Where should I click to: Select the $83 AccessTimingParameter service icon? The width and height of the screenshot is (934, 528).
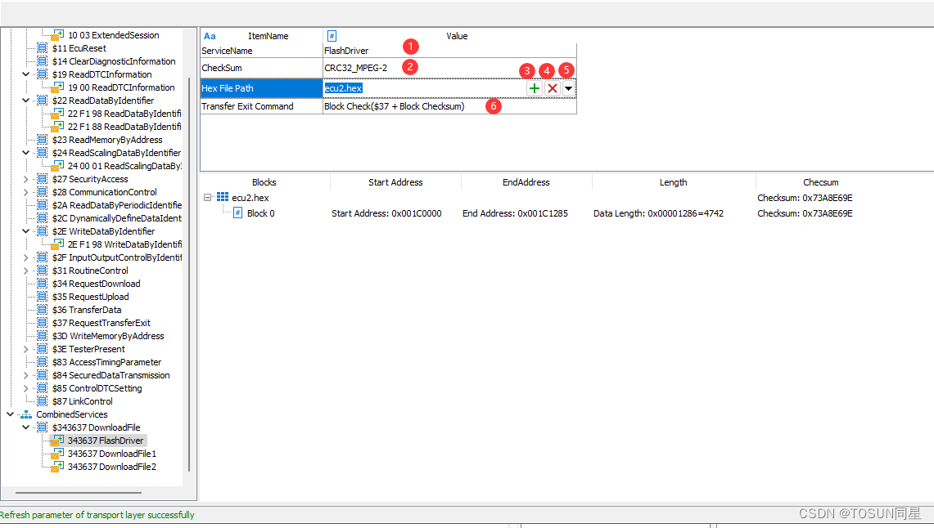(43, 362)
